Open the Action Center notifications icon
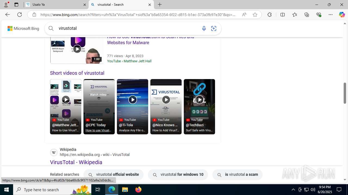This screenshot has width=348, height=195. point(339,190)
